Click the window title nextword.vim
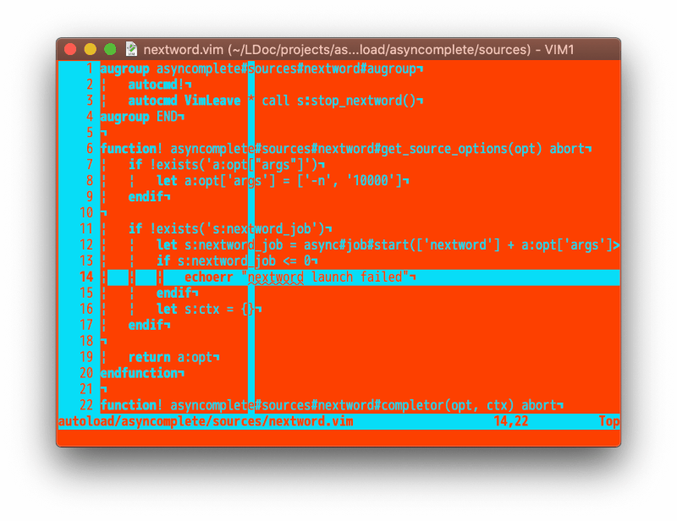 [358, 50]
